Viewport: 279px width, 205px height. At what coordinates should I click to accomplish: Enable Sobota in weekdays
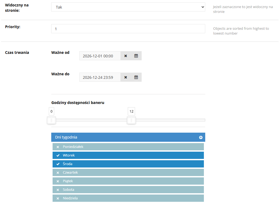[x=128, y=190]
